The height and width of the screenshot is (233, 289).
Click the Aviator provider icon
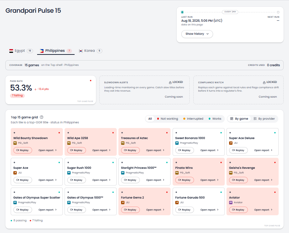pyautogui.click(x=230, y=203)
